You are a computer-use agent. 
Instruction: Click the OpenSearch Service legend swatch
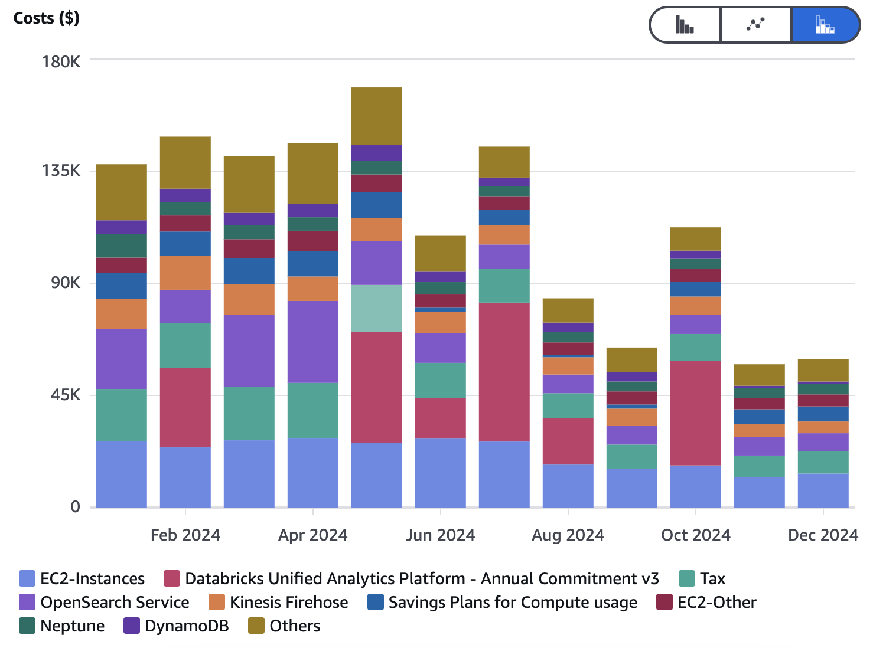click(x=27, y=602)
